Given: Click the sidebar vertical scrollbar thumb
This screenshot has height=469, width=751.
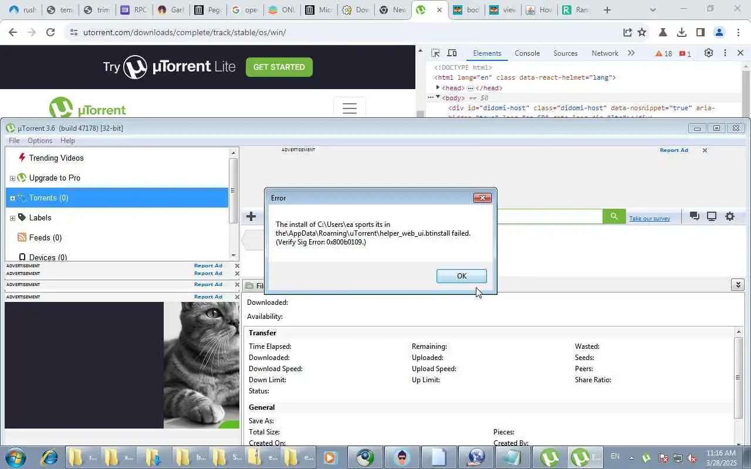Looking at the screenshot, I should click(233, 191).
